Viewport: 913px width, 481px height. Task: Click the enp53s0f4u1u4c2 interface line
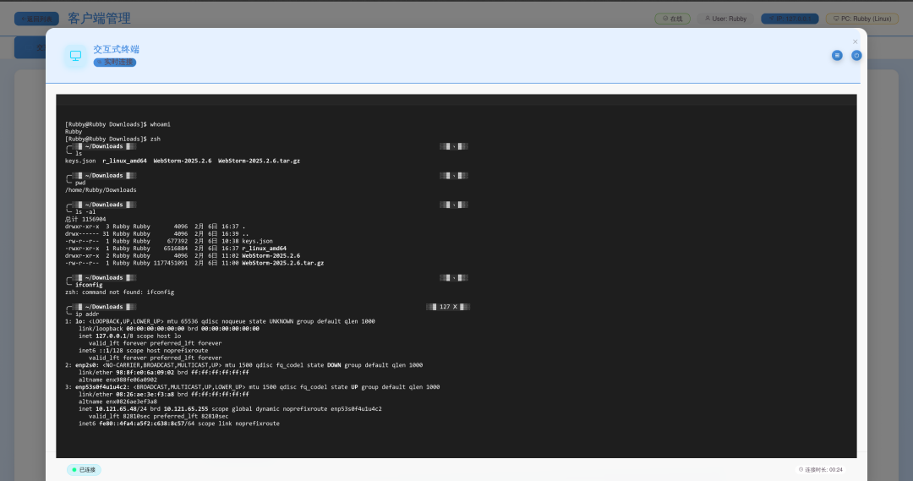tap(252, 387)
